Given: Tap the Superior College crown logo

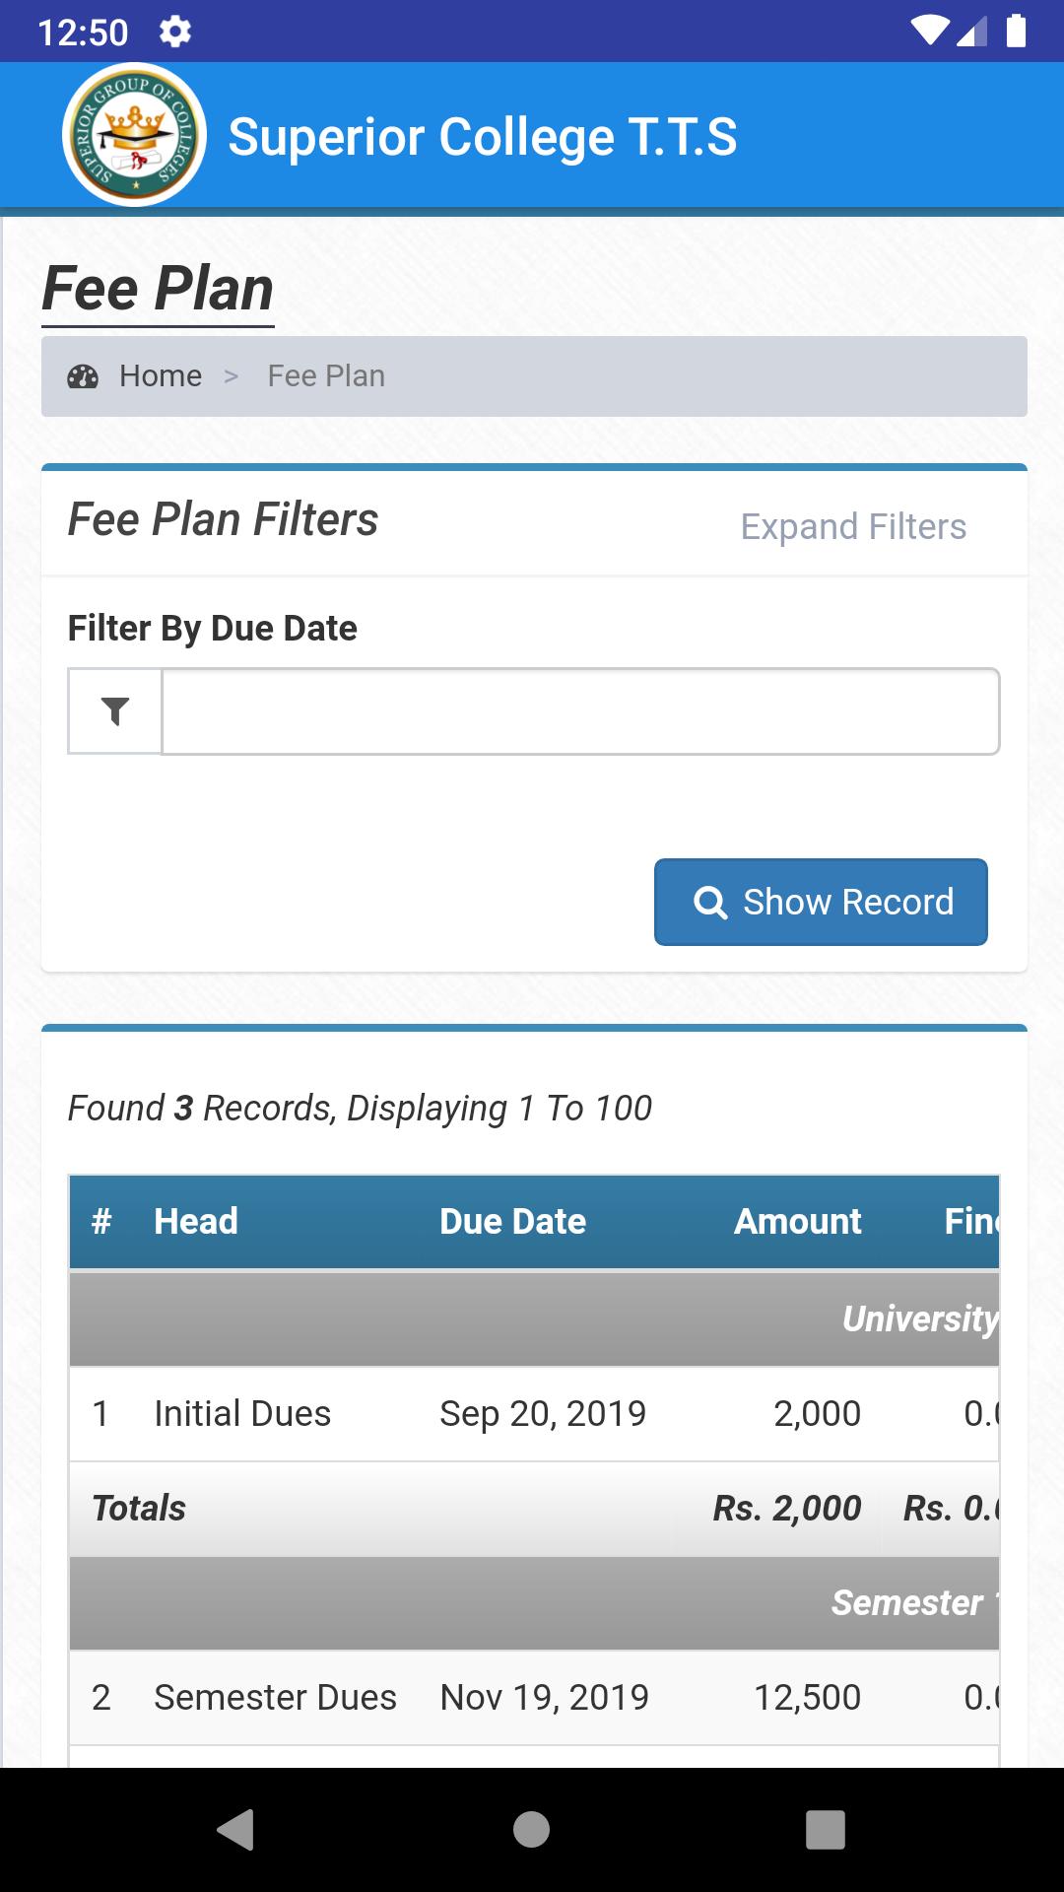Looking at the screenshot, I should click(x=134, y=135).
